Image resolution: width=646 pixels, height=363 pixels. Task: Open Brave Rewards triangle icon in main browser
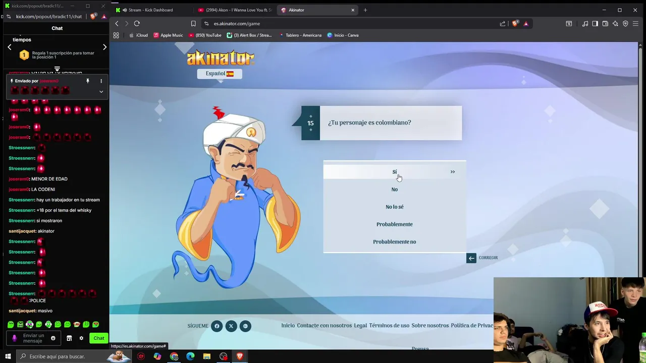point(526,24)
